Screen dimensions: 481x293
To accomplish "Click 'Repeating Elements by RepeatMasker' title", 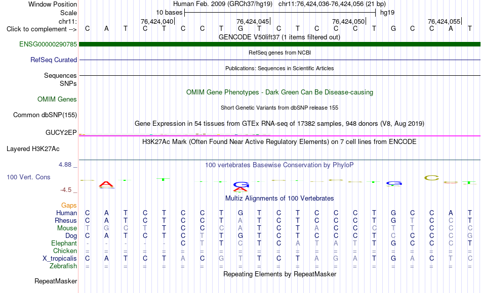I will 279,274.
